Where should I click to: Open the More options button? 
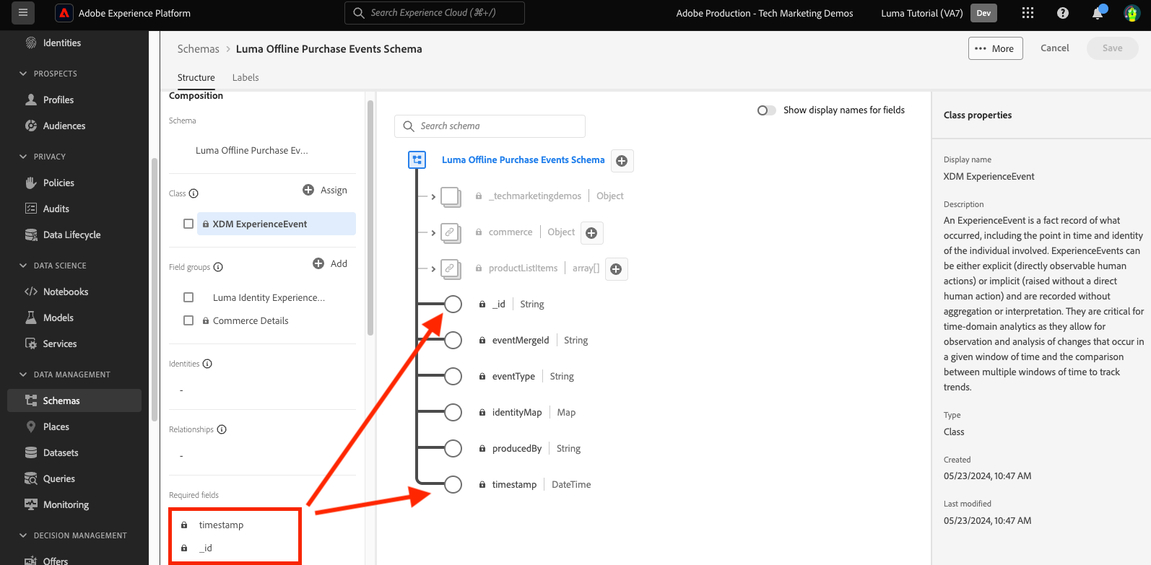pos(995,48)
